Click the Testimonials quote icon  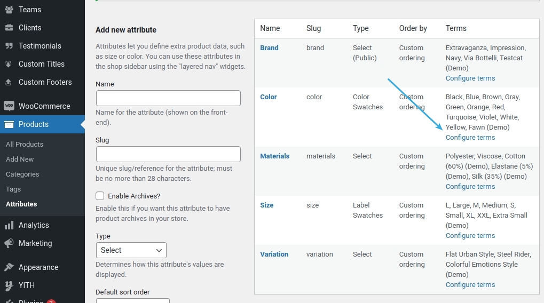coord(9,46)
